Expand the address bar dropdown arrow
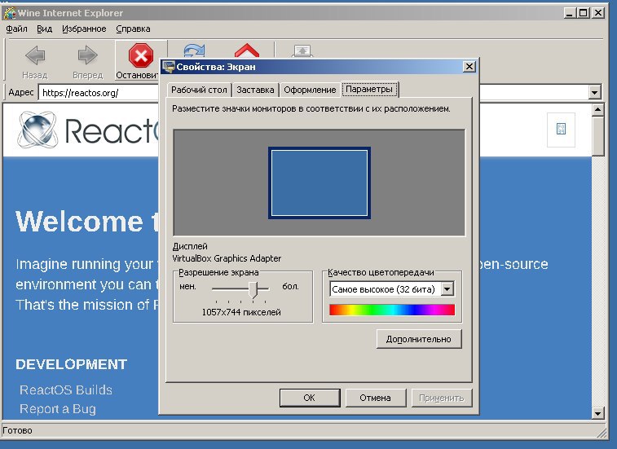617x449 pixels. click(x=594, y=93)
